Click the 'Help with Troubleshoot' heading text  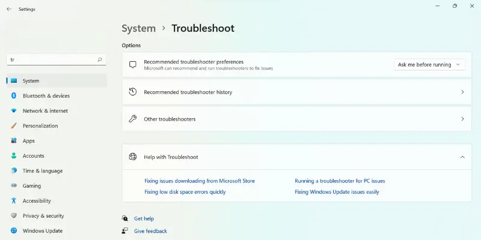click(171, 157)
